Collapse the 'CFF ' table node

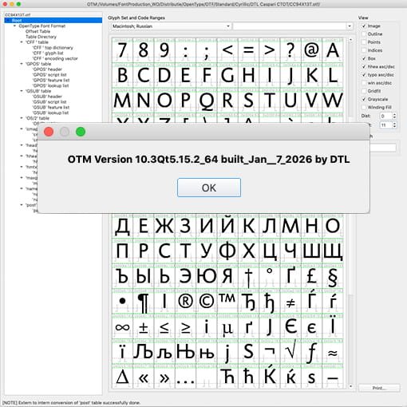pos(22,42)
